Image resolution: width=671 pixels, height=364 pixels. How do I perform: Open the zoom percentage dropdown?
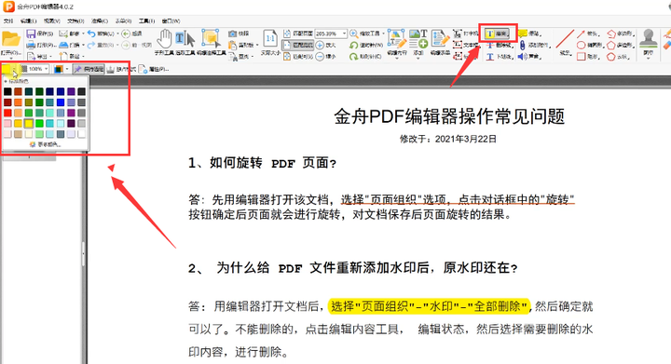click(344, 34)
